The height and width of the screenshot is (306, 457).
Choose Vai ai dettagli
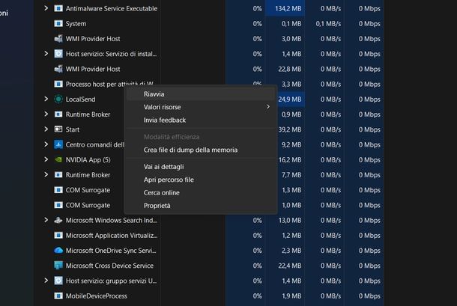201,167
